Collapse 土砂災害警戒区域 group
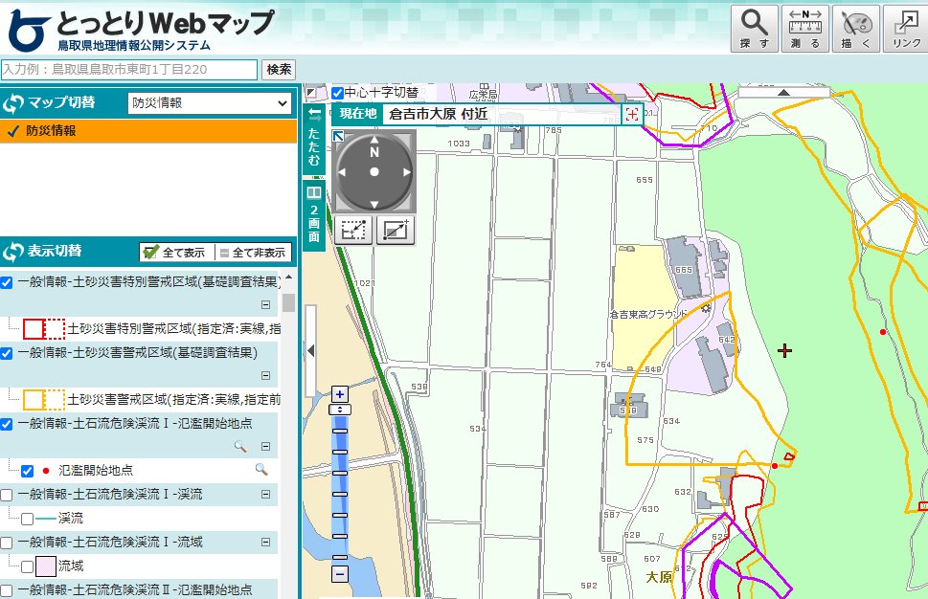This screenshot has height=599, width=928. pos(265,375)
